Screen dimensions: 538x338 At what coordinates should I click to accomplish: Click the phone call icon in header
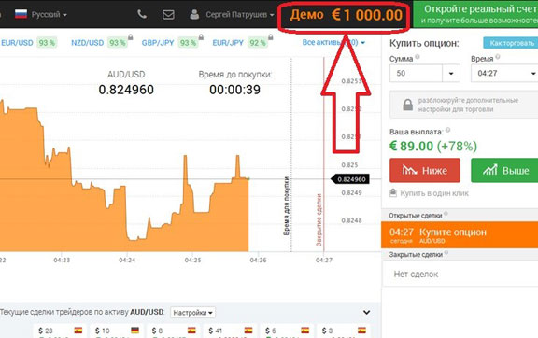click(x=142, y=14)
